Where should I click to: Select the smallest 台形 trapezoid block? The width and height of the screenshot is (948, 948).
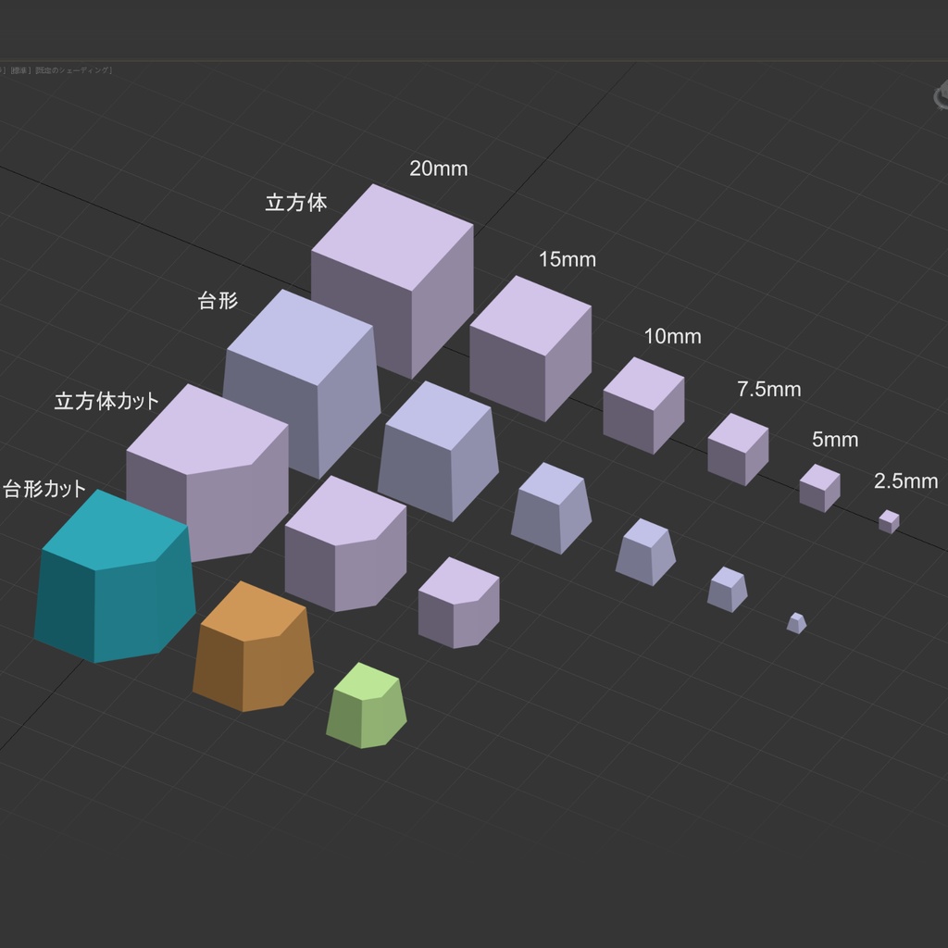(x=796, y=623)
